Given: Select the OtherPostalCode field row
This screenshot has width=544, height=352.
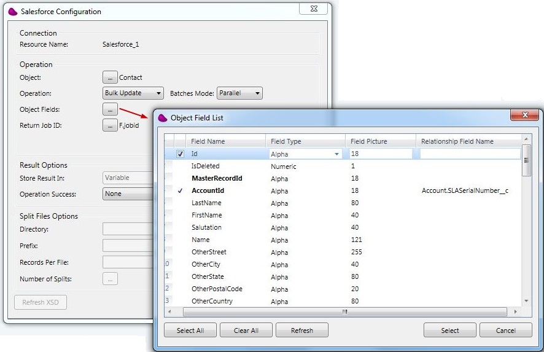Looking at the screenshot, I should (x=343, y=289).
